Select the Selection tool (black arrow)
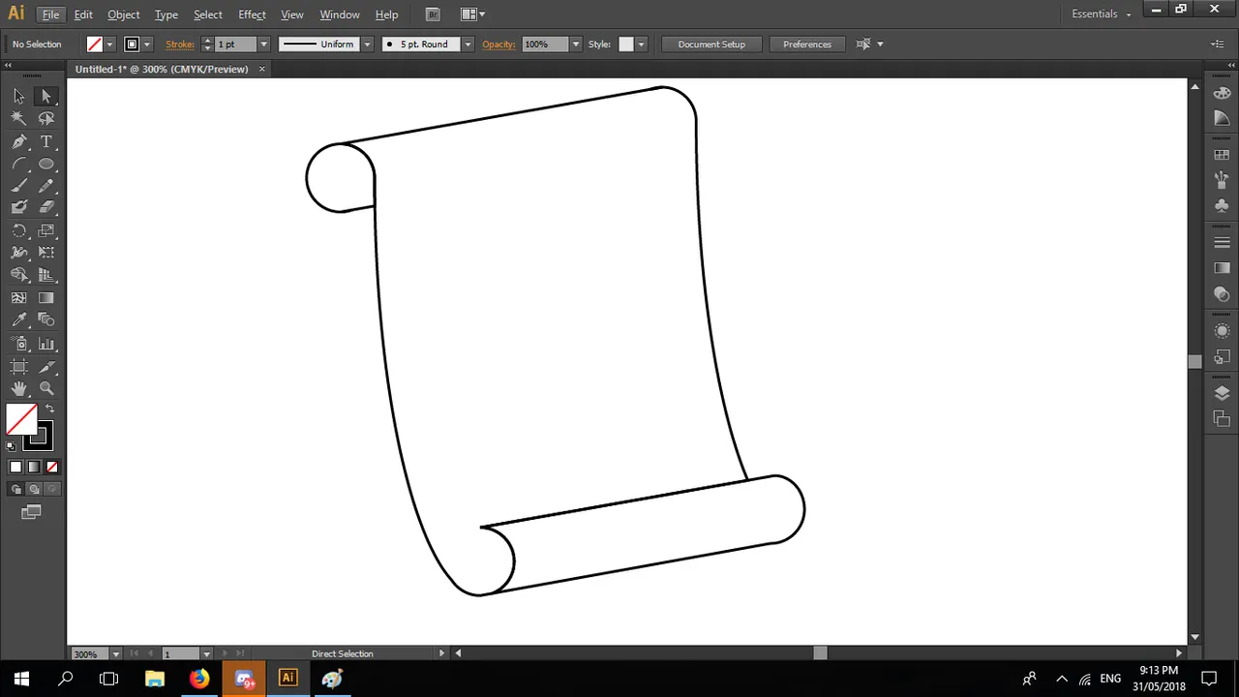 tap(18, 96)
